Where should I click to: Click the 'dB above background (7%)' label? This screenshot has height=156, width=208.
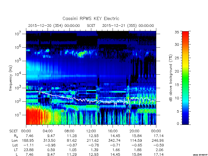coord(171,78)
